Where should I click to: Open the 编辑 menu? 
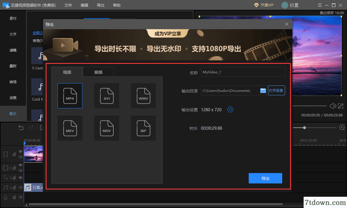click(84, 5)
